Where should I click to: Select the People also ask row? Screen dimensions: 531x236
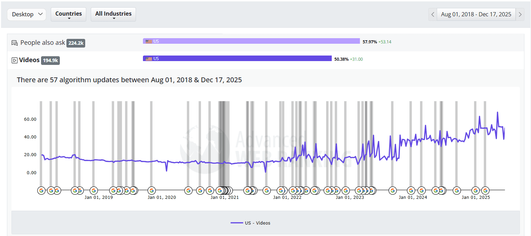pos(266,43)
